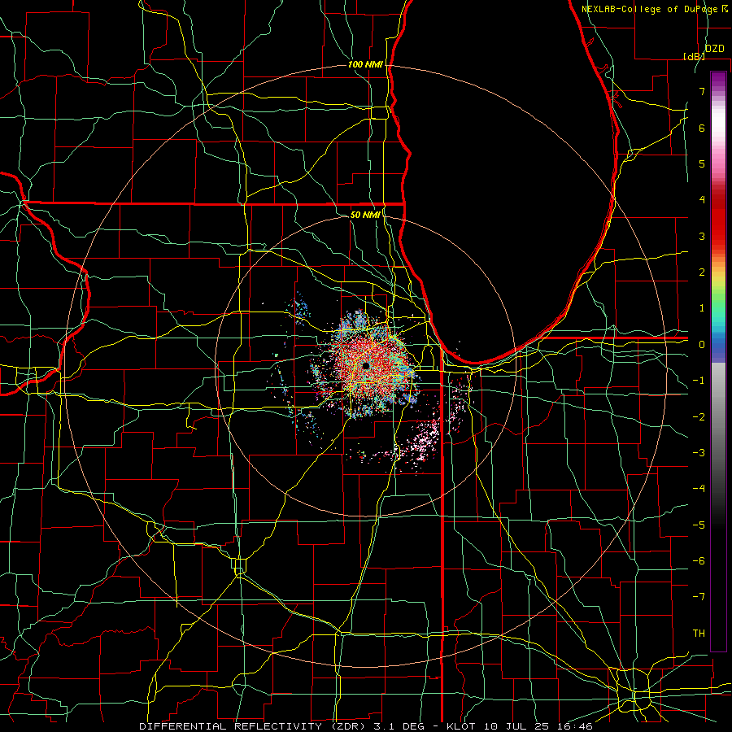Click the -4 tick label on the scale
The height and width of the screenshot is (732, 732).
pyautogui.click(x=699, y=488)
